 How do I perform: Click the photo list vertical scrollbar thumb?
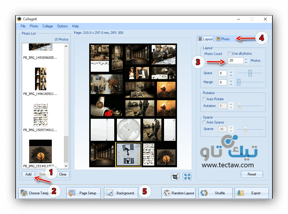click(x=66, y=149)
